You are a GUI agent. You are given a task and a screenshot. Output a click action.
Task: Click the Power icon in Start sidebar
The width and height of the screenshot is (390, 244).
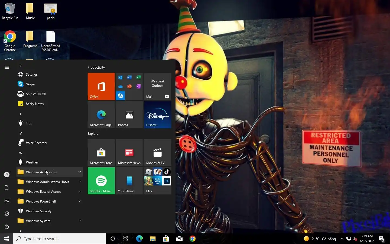tap(7, 227)
